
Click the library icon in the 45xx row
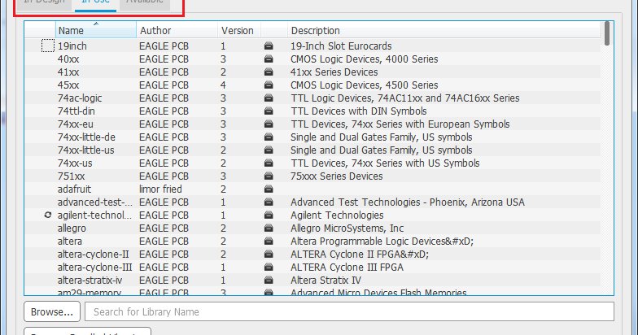(269, 85)
